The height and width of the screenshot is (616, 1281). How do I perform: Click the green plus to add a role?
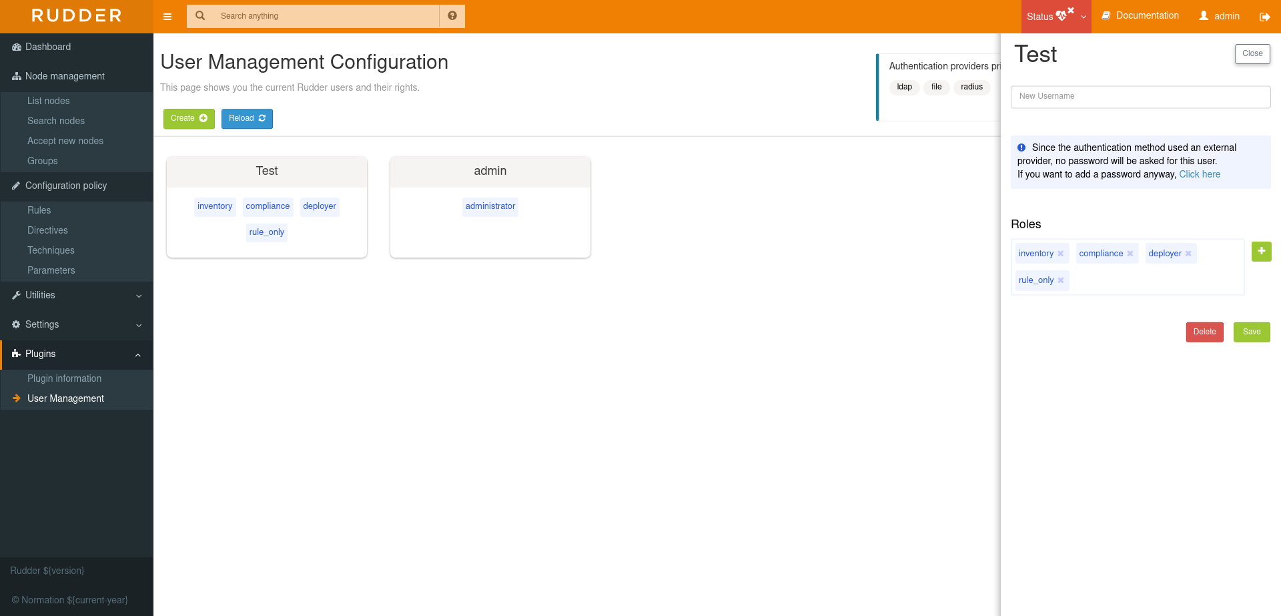tap(1262, 252)
